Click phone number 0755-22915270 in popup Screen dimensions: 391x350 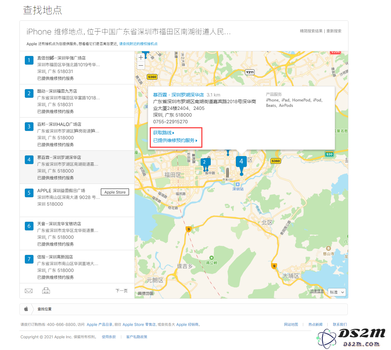point(170,122)
